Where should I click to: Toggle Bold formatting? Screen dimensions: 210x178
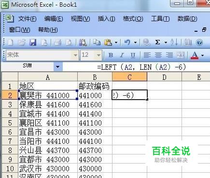(111, 55)
